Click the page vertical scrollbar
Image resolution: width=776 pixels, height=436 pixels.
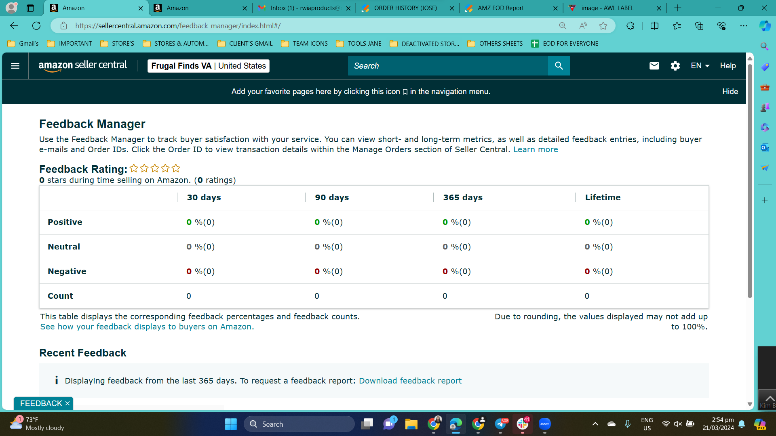tap(750, 182)
